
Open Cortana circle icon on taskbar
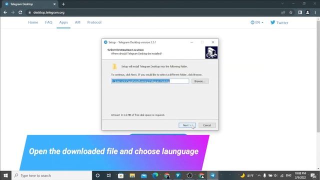[x=97, y=175]
